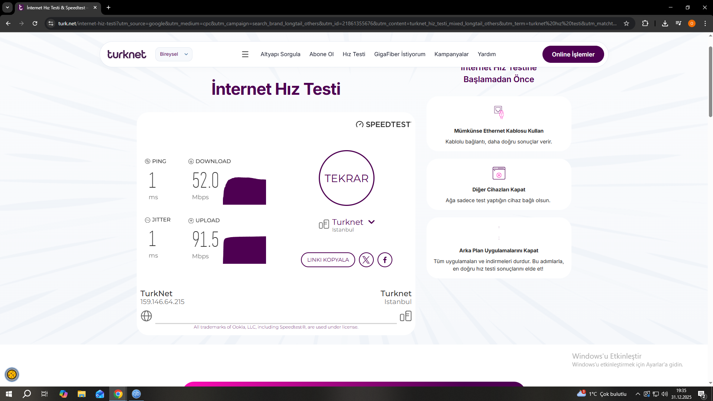Open Altyapı Sorgula menu item

(x=281, y=54)
